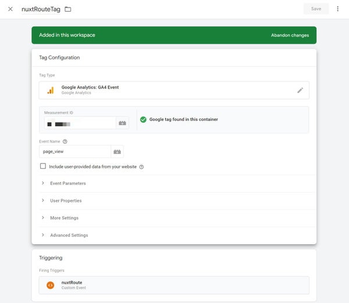The height and width of the screenshot is (303, 349).
Task: Click the Measurement ID input field
Action: click(x=80, y=123)
